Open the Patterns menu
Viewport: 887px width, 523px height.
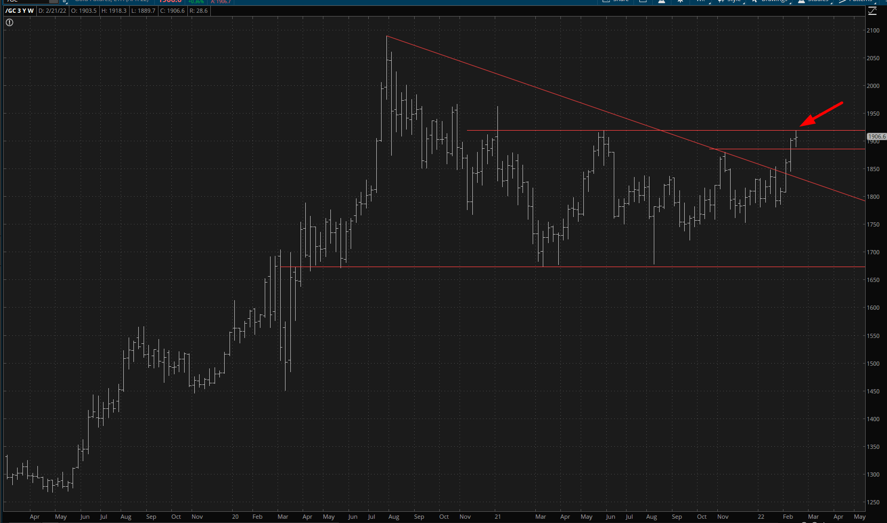[x=857, y=1]
